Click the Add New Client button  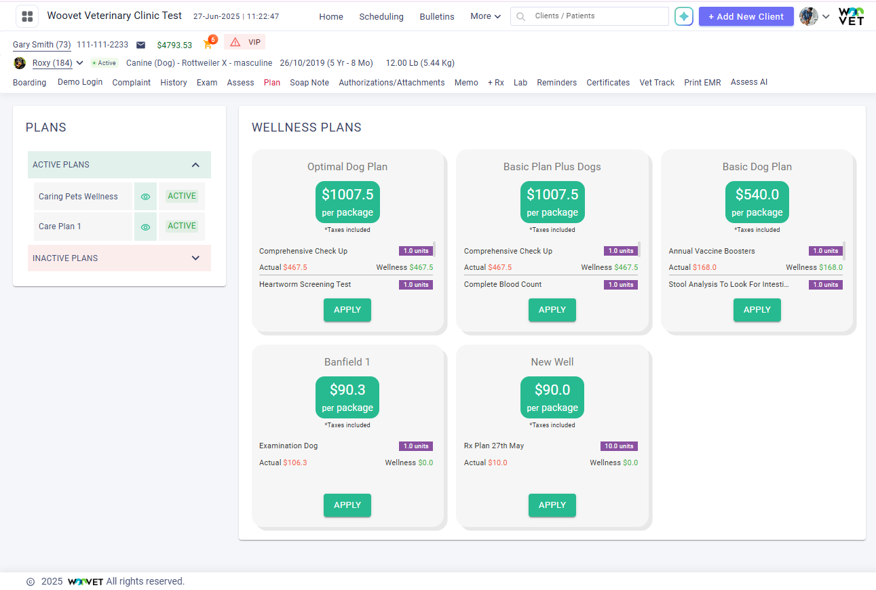(746, 16)
